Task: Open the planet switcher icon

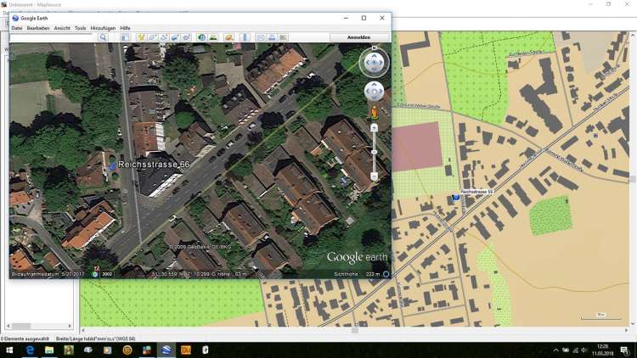Action: (228, 37)
